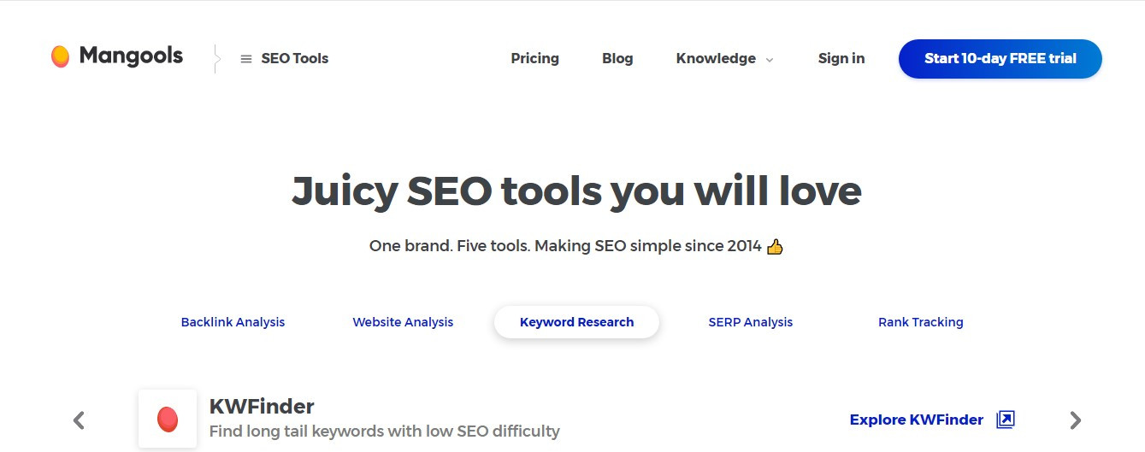1145x452 pixels.
Task: Open the Knowledge navigation menu
Action: point(716,59)
